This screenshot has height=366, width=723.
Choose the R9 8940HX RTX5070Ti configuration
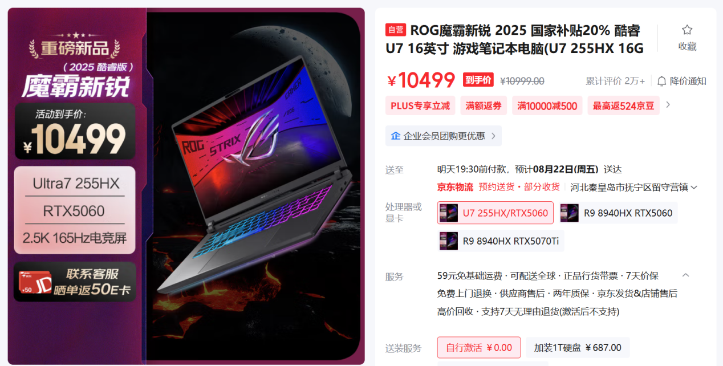[x=501, y=241]
